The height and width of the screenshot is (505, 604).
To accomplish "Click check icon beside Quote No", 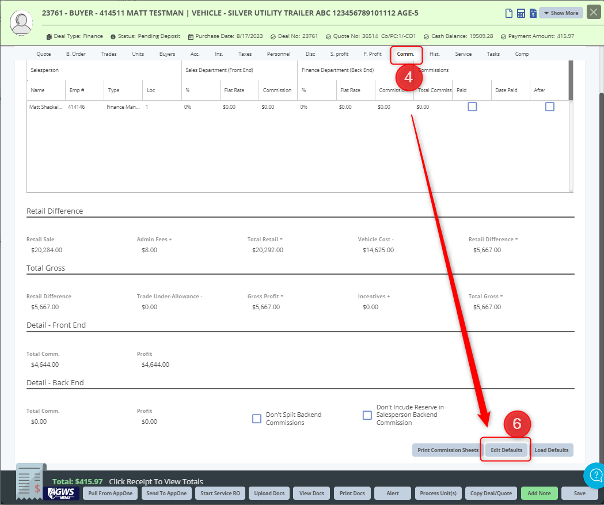I will [328, 37].
